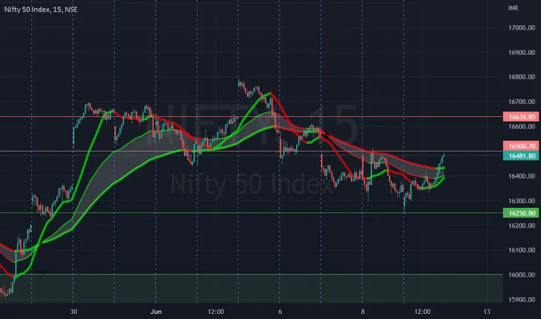Click the 16200.00 price axis value

click(x=522, y=226)
